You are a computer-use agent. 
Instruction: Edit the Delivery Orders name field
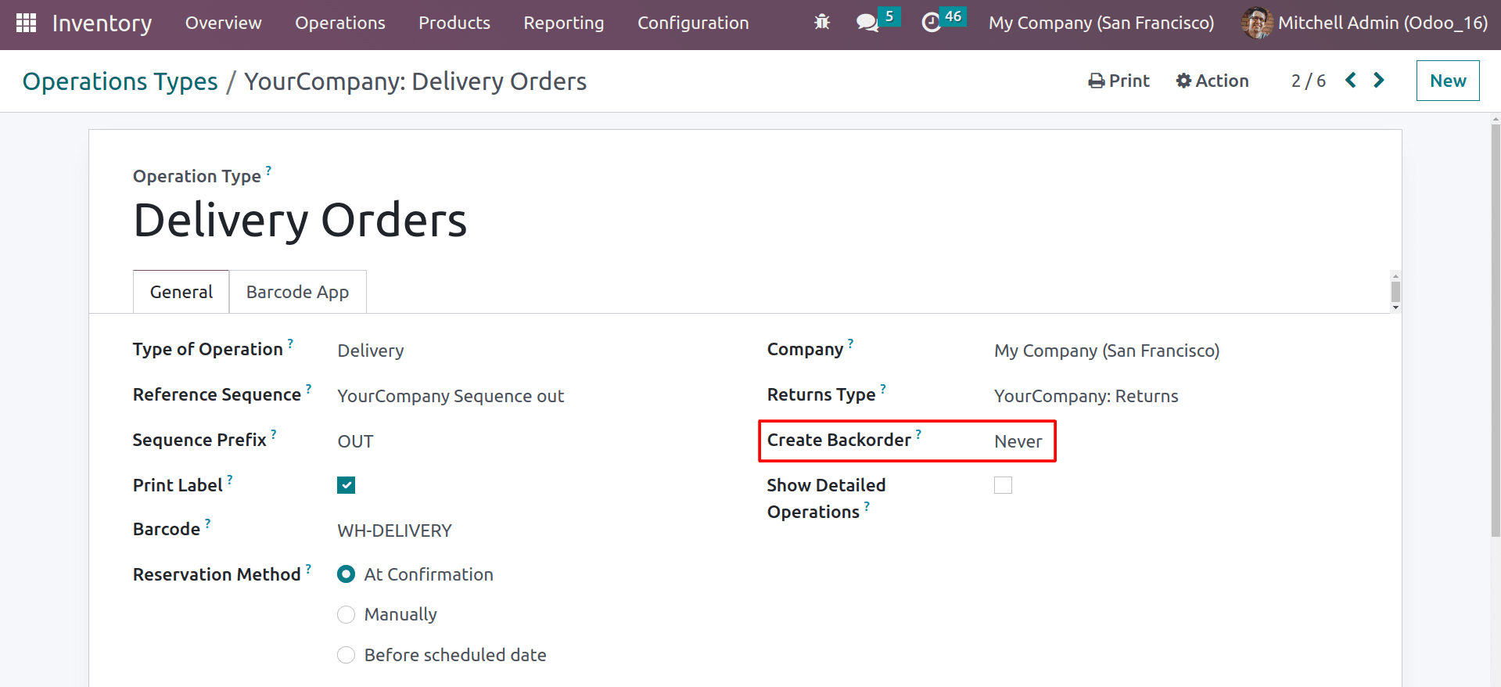click(300, 220)
